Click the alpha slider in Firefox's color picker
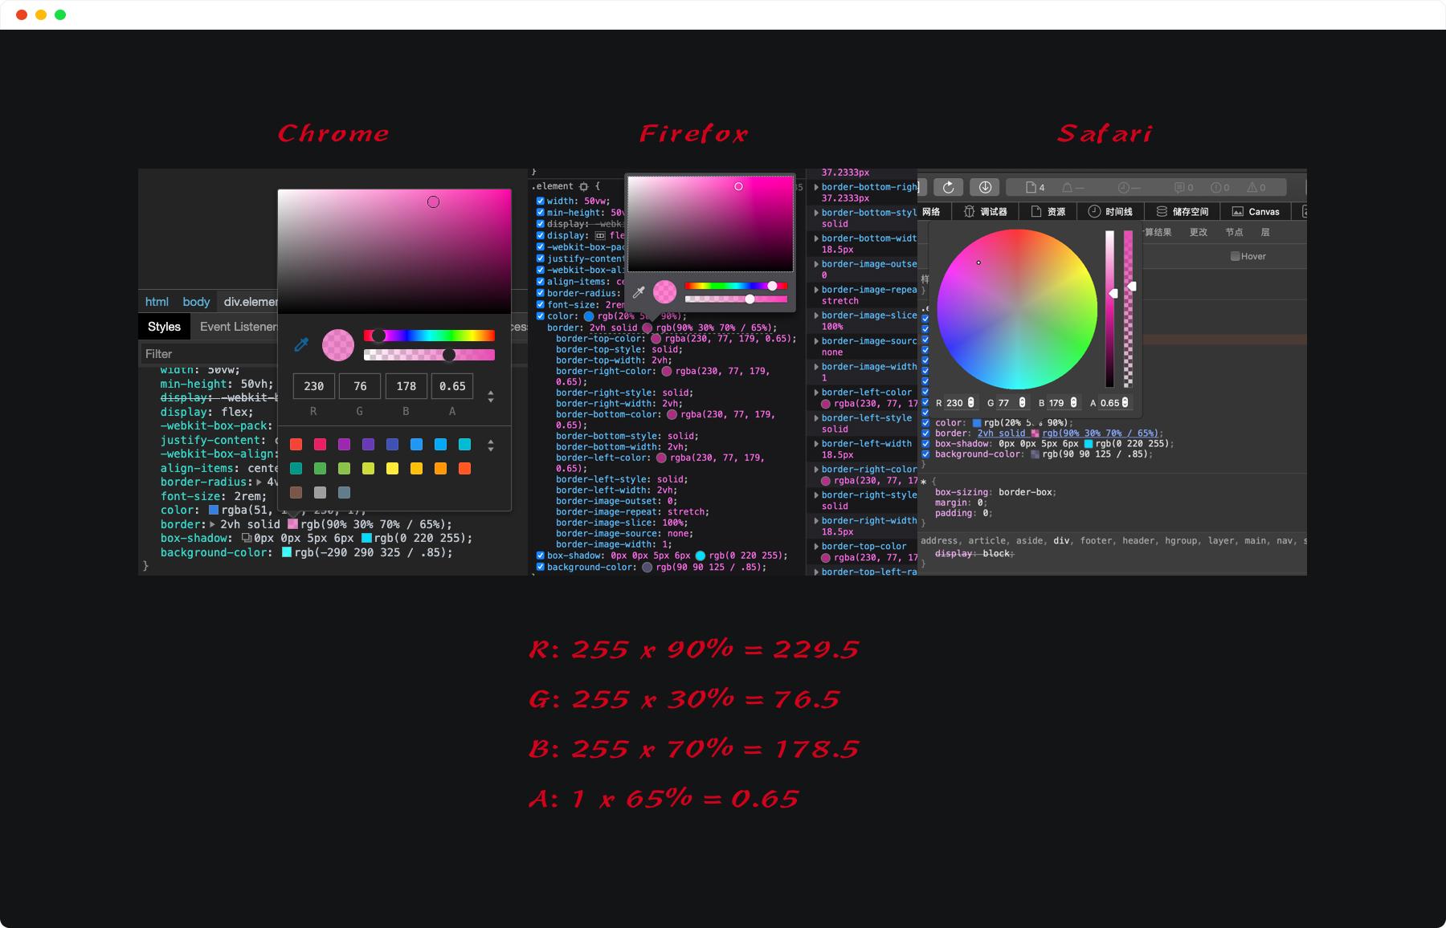Image resolution: width=1446 pixels, height=928 pixels. tap(736, 299)
